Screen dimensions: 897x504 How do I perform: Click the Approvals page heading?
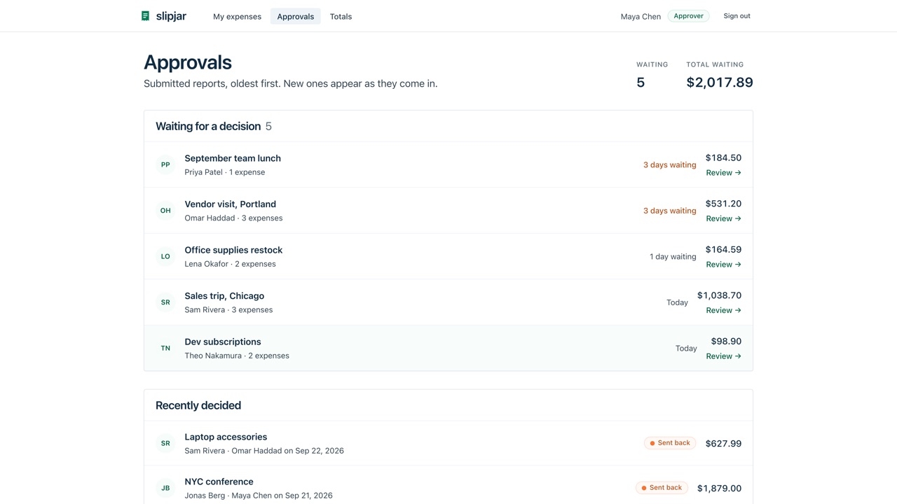[188, 62]
